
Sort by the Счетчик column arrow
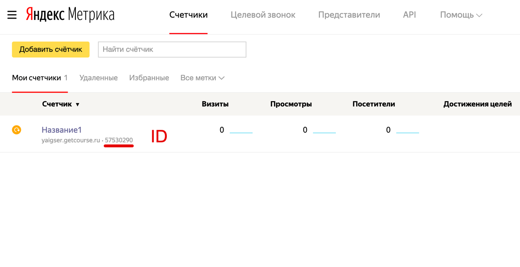pos(78,104)
